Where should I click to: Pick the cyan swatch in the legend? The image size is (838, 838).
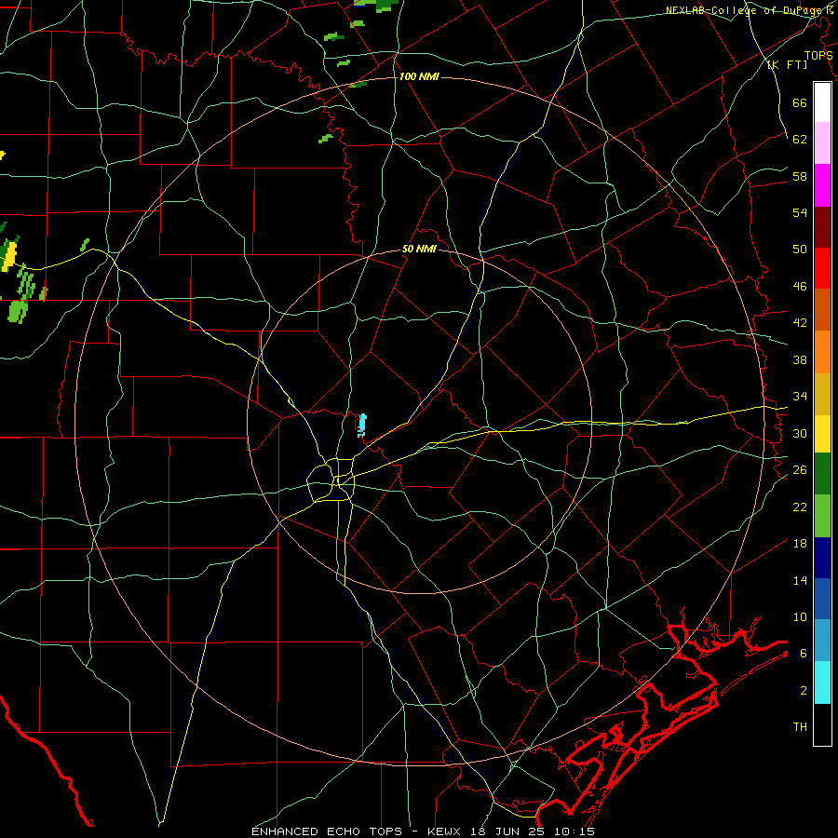point(822,683)
